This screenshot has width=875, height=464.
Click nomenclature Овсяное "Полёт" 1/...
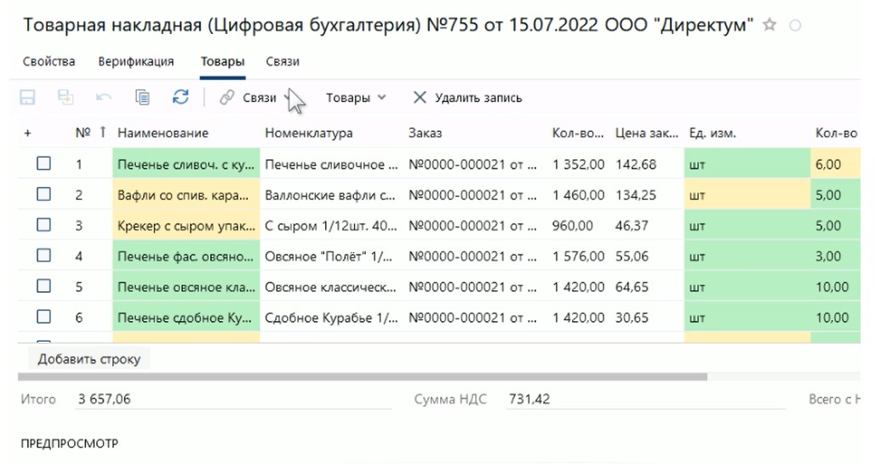[x=330, y=256]
